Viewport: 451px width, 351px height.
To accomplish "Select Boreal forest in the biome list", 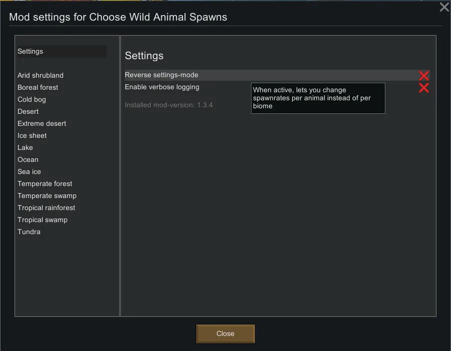I will click(x=38, y=88).
